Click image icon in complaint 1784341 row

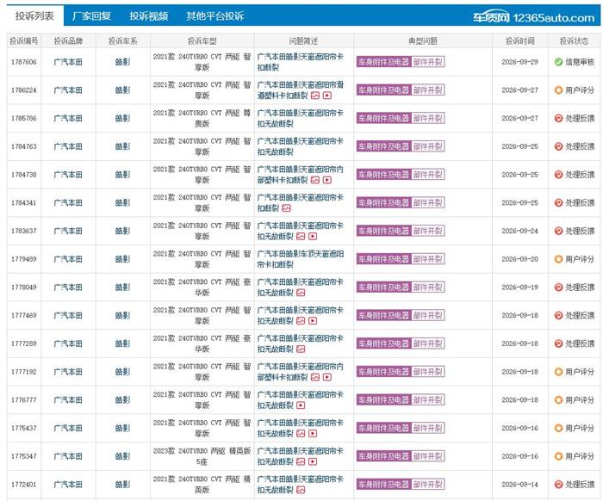pos(286,208)
